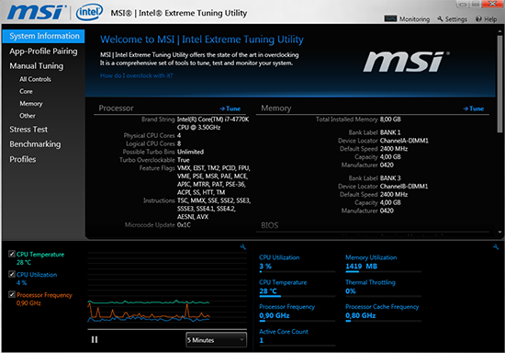505x353 pixels.
Task: Click the CPU Temperature 28 °C monitor value
Action: (268, 291)
